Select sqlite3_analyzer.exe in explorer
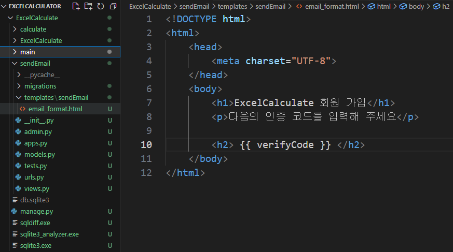453x252 pixels. point(49,234)
